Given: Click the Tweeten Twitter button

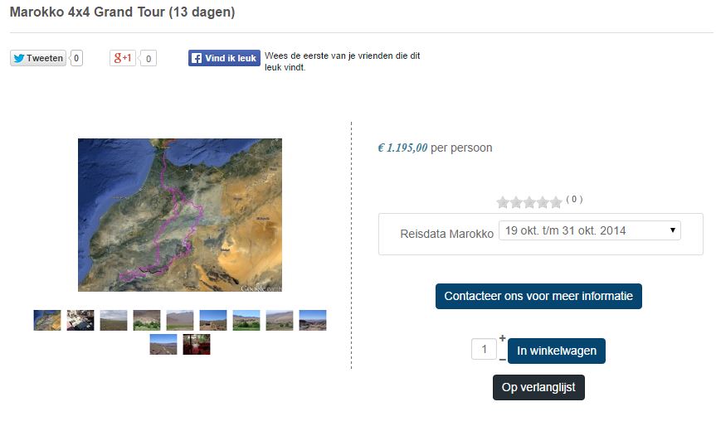Looking at the screenshot, I should point(38,58).
